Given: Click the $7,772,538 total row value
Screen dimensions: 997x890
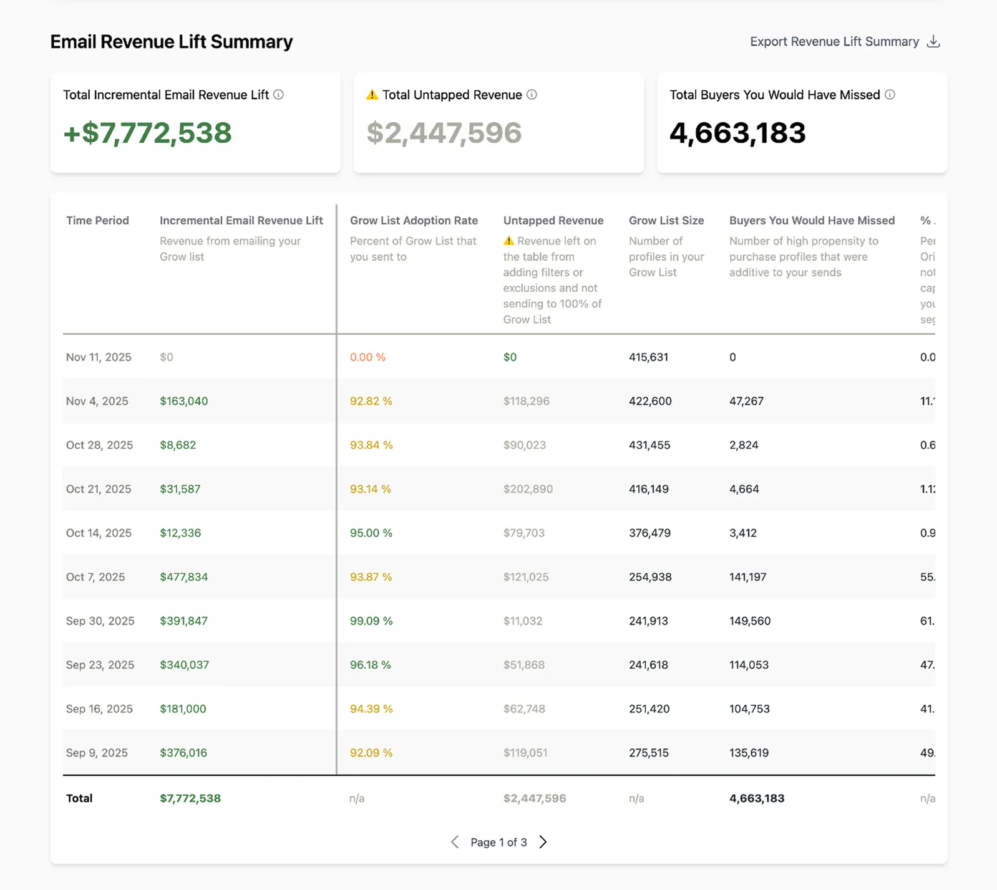Looking at the screenshot, I should (x=190, y=798).
